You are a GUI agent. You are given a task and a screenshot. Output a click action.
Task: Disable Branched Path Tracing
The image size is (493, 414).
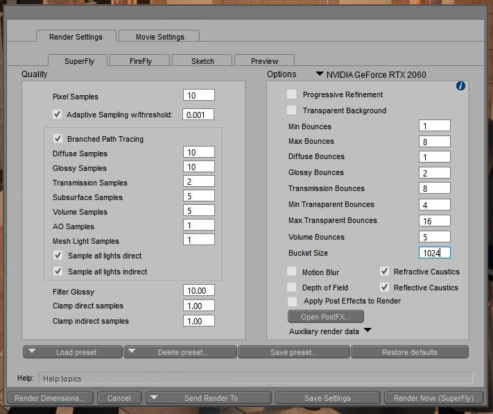[x=58, y=139]
